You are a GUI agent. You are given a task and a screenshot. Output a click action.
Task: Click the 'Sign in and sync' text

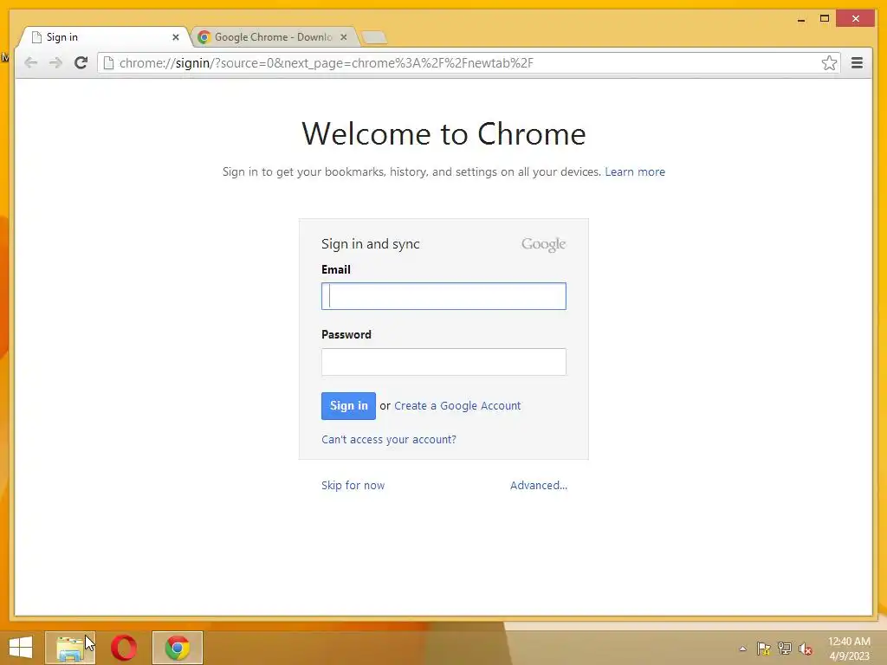(371, 244)
